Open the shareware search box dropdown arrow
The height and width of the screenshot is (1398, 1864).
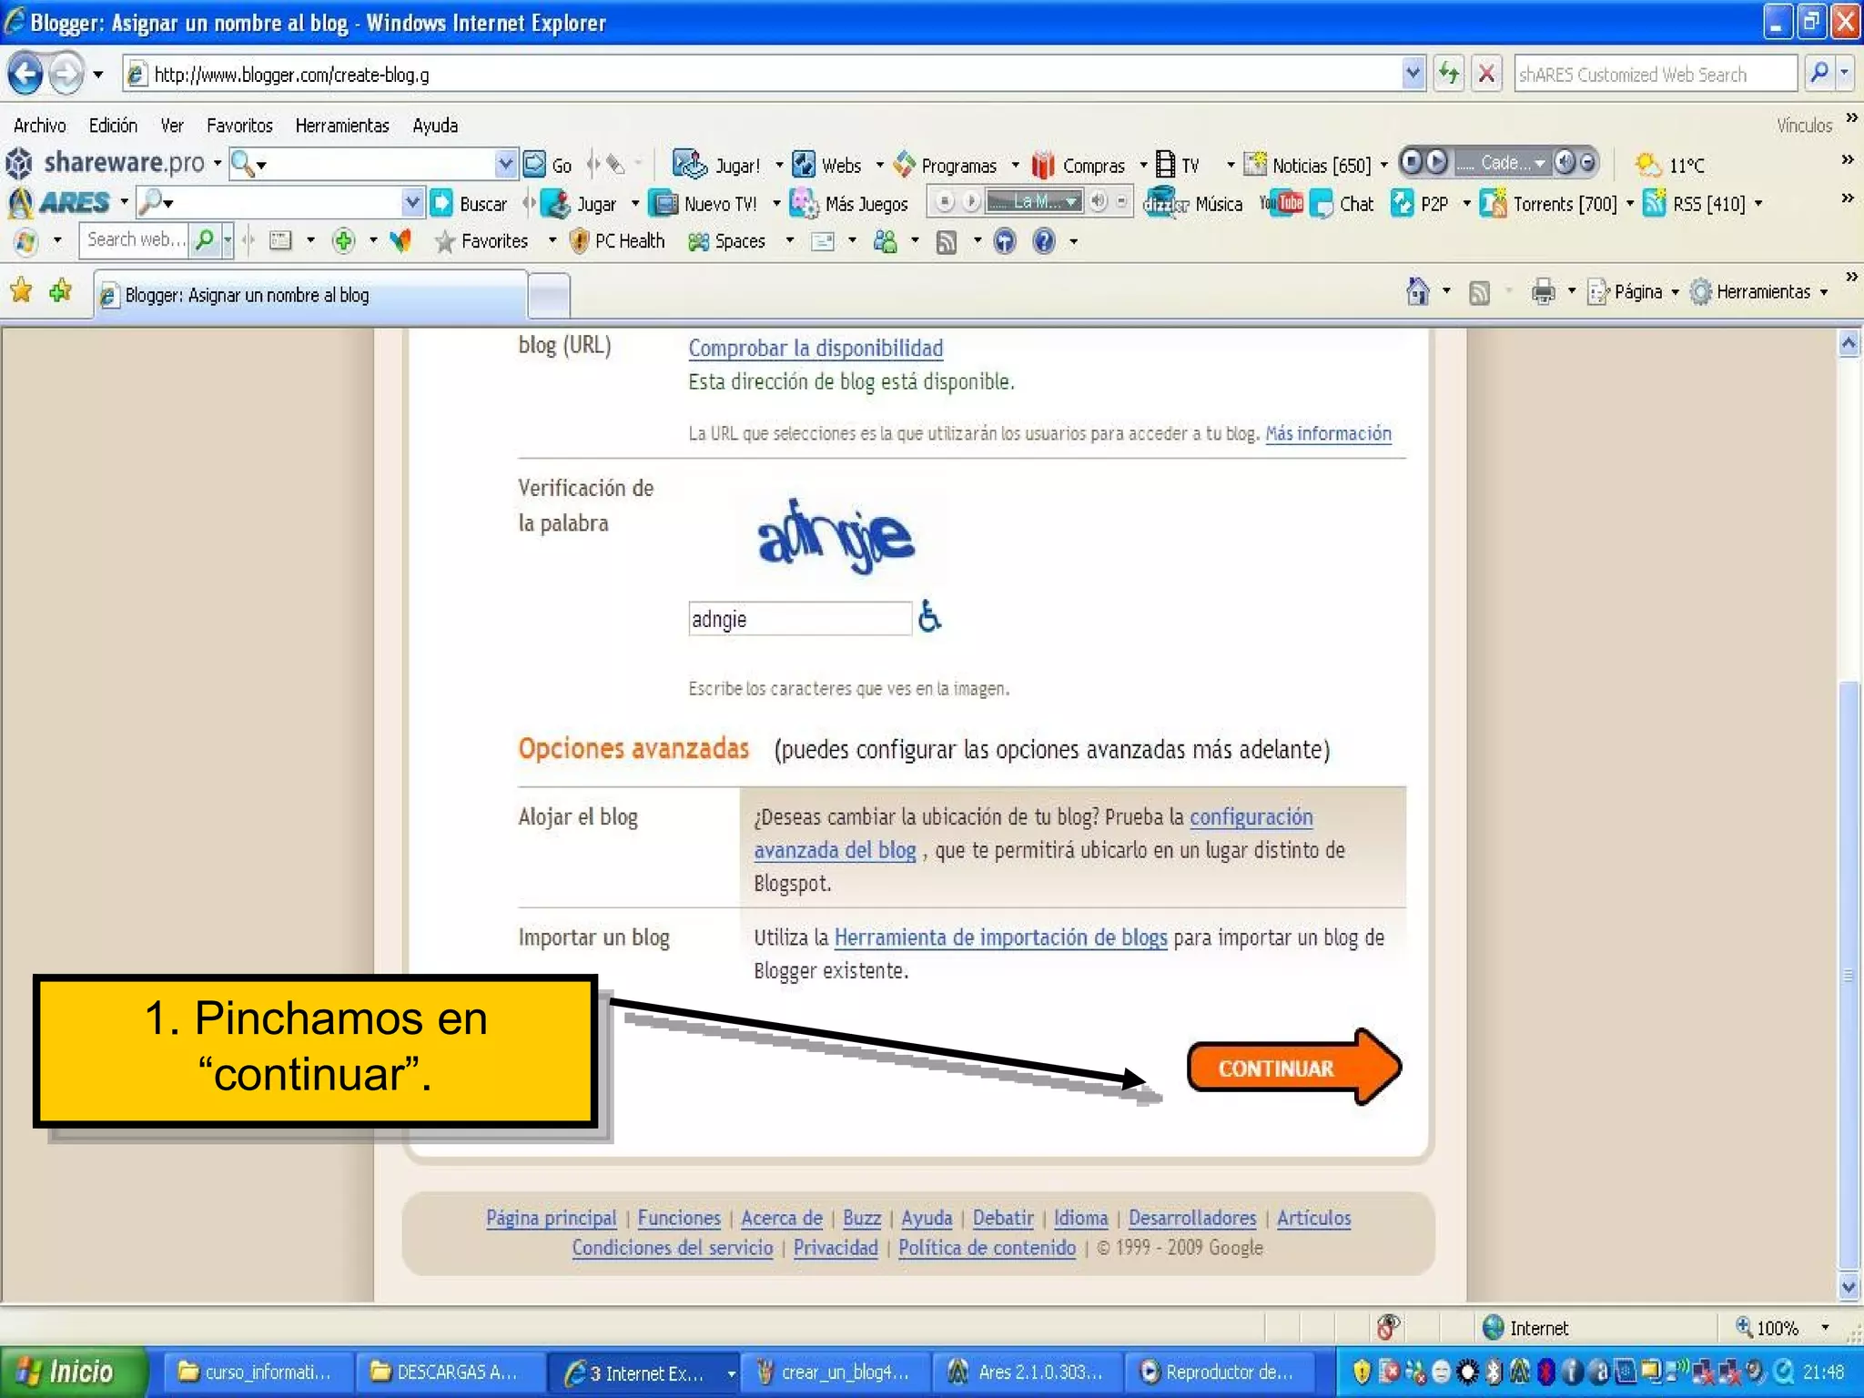[x=505, y=164]
